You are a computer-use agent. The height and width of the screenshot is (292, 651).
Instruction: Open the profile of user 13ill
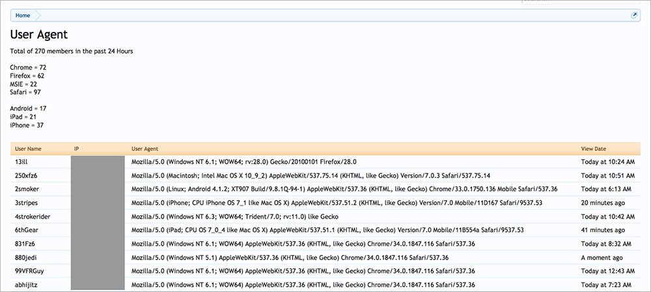click(21, 161)
